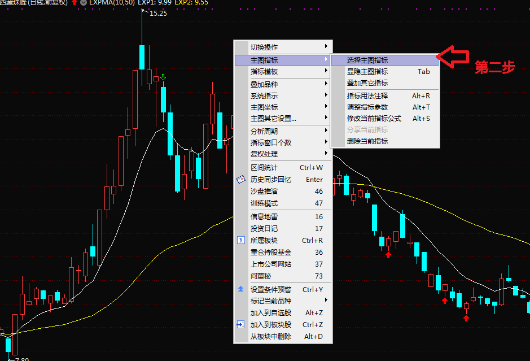Choose 选择主图指标 in the submenu
Viewport: 530px width, 361px height.
pyautogui.click(x=385, y=60)
